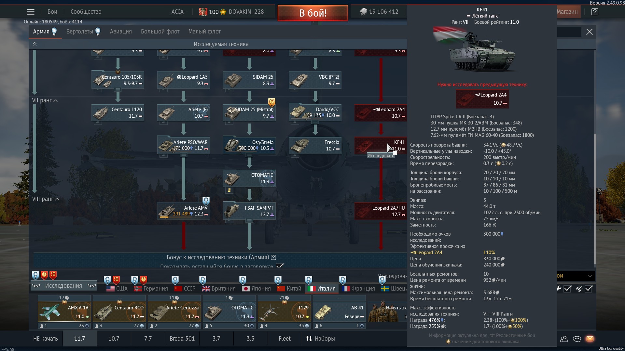Collapse the VII rank section
Viewport: 625px width, 351px height.
click(56, 101)
